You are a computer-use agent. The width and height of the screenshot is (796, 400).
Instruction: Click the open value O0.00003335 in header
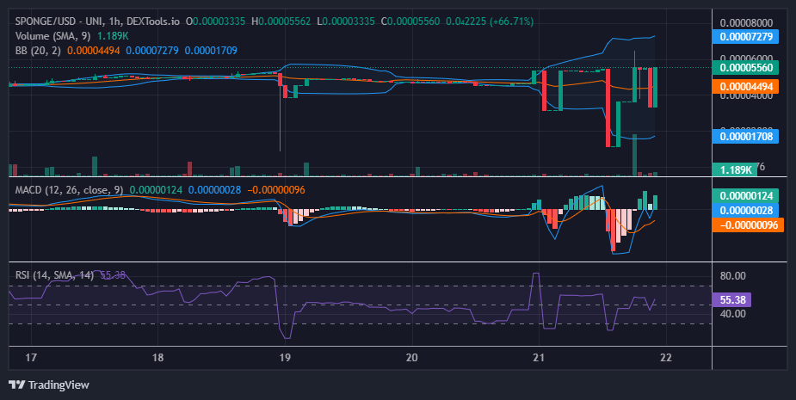pyautogui.click(x=216, y=22)
